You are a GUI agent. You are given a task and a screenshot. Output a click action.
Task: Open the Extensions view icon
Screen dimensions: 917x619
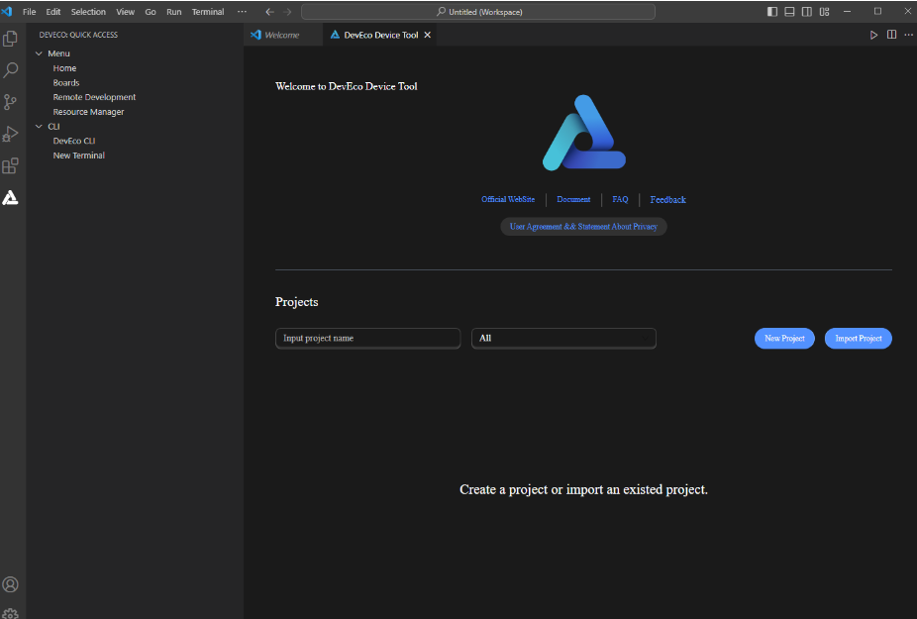click(11, 166)
